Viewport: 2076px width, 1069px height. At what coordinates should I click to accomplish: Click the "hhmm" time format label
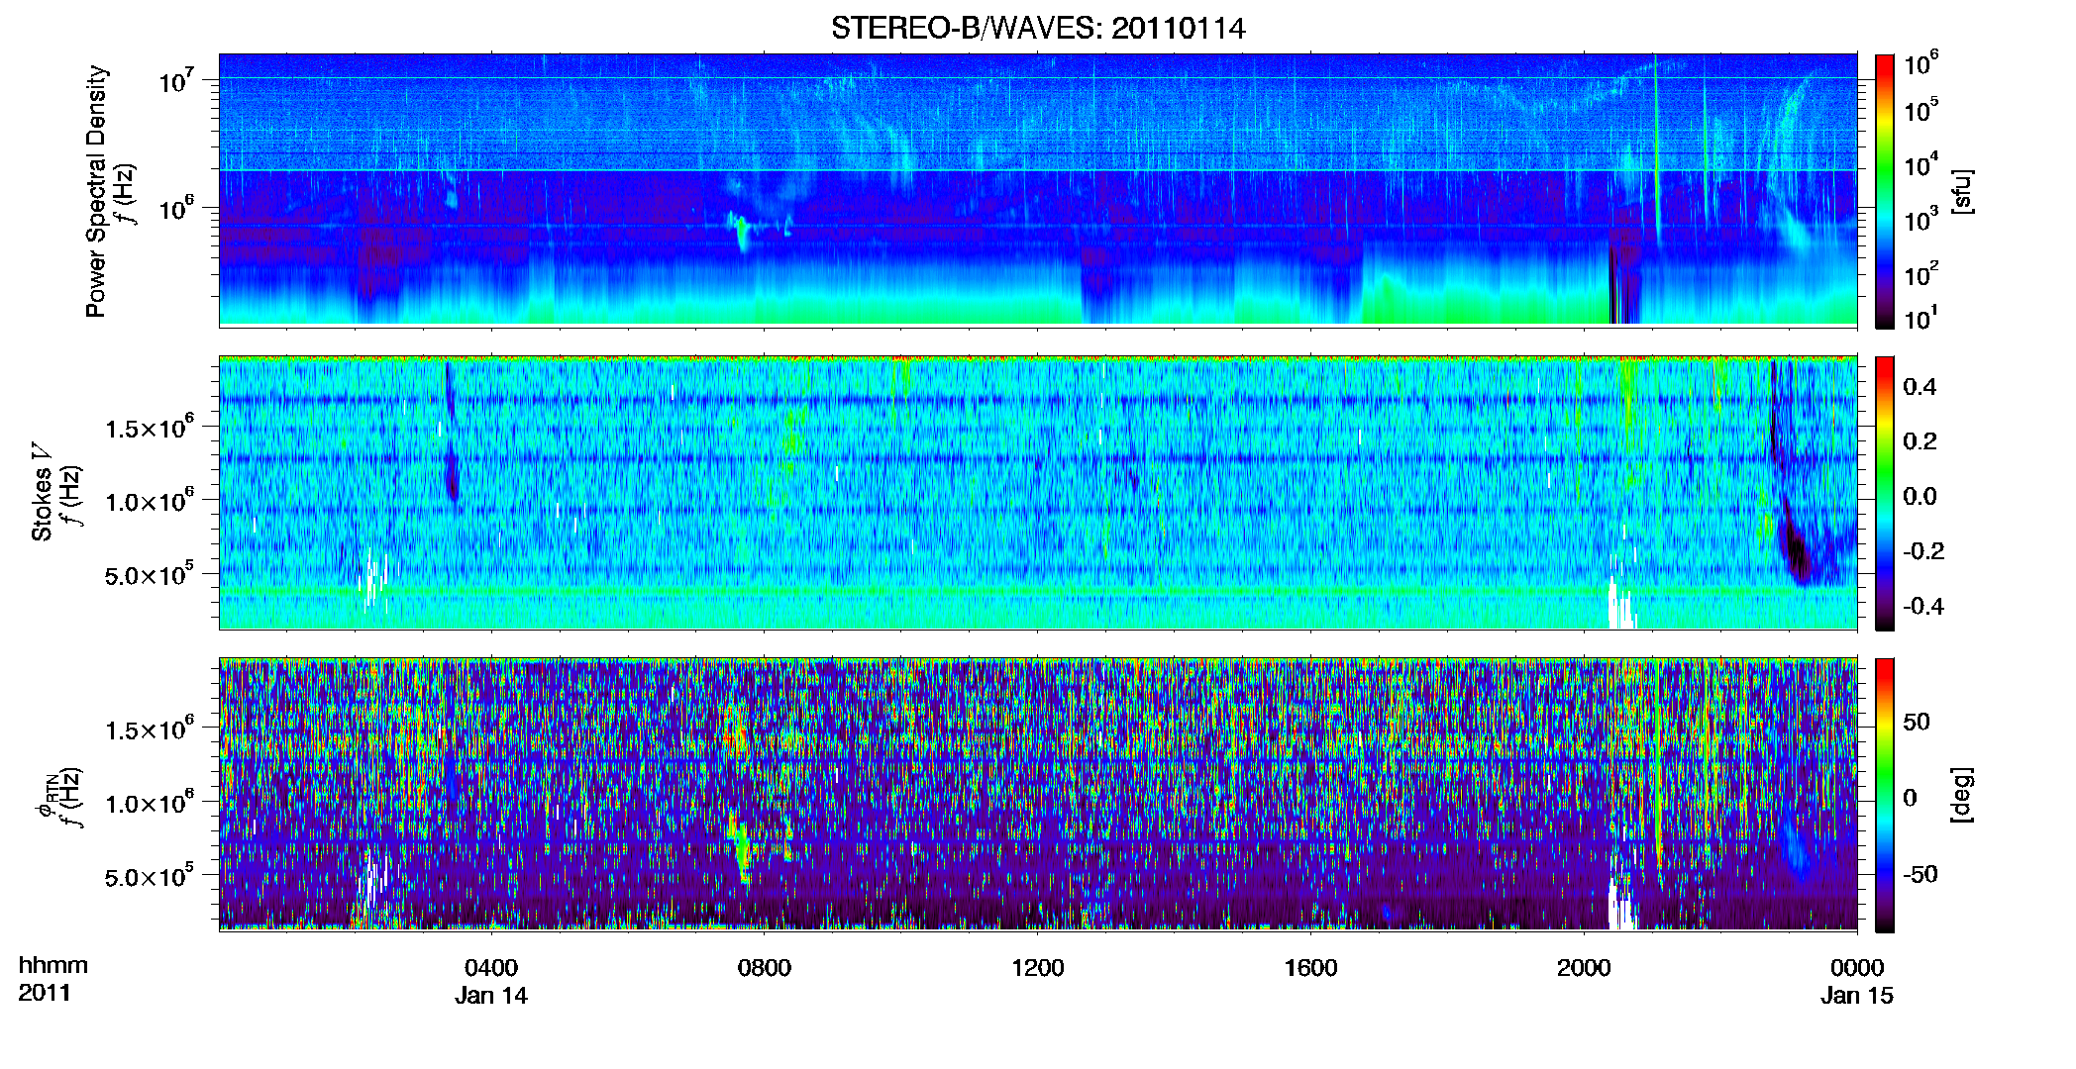pos(53,966)
